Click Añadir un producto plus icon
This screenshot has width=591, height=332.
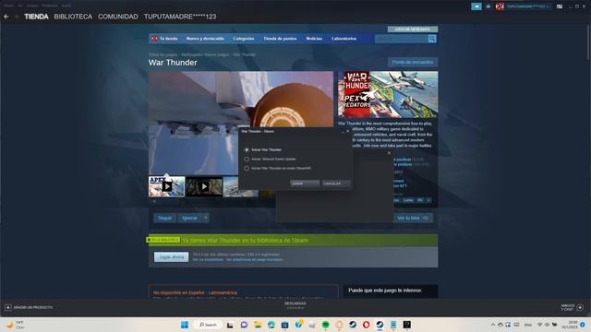coord(8,307)
